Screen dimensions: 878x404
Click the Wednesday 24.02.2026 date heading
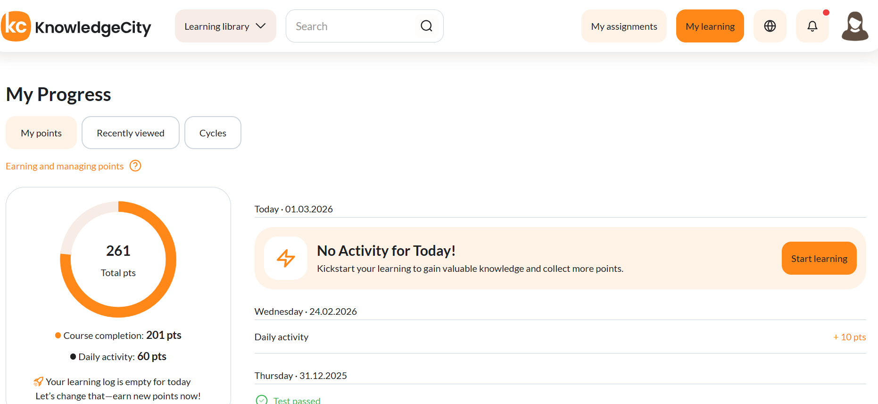click(306, 311)
